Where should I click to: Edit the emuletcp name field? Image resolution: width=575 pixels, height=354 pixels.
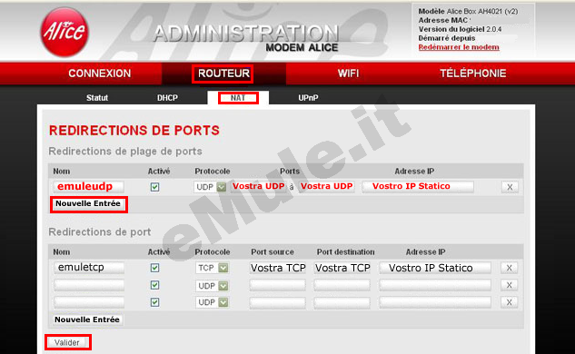[89, 268]
